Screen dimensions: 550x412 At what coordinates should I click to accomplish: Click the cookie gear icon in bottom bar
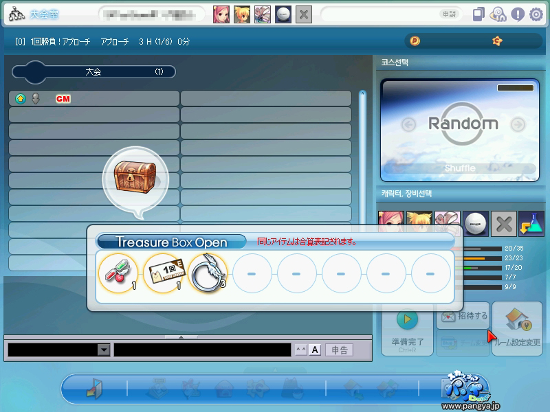pos(258,389)
